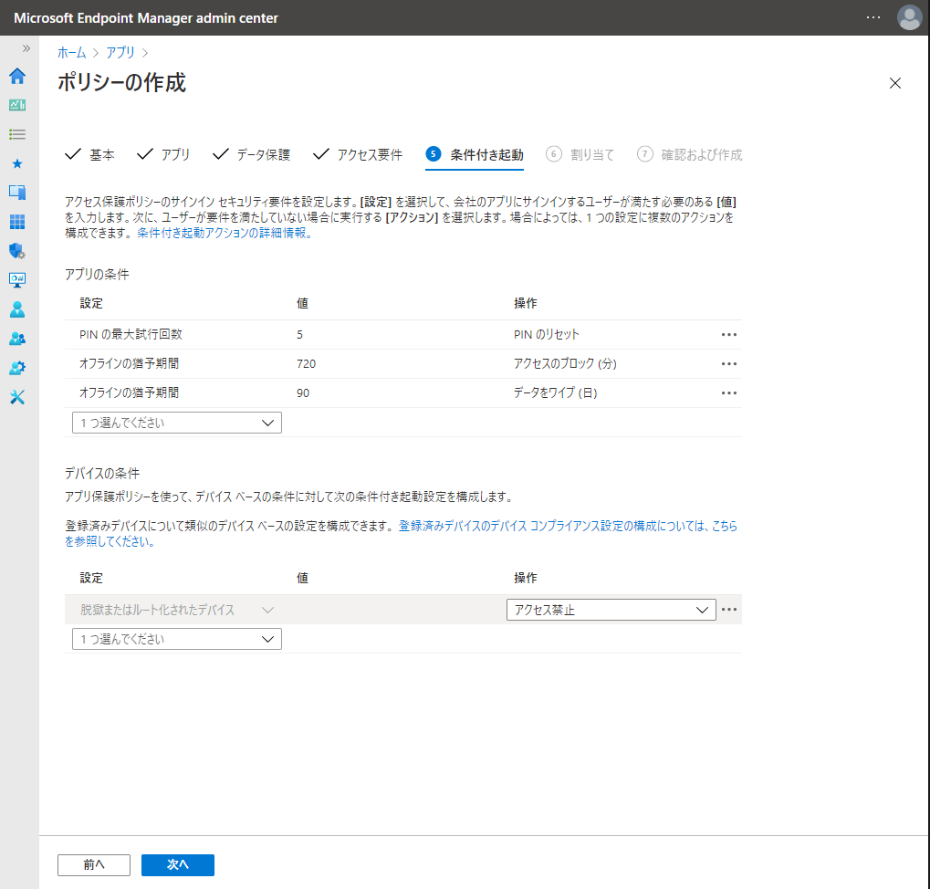Open registered device compliance settings link
The width and height of the screenshot is (930, 889).
coord(569,526)
